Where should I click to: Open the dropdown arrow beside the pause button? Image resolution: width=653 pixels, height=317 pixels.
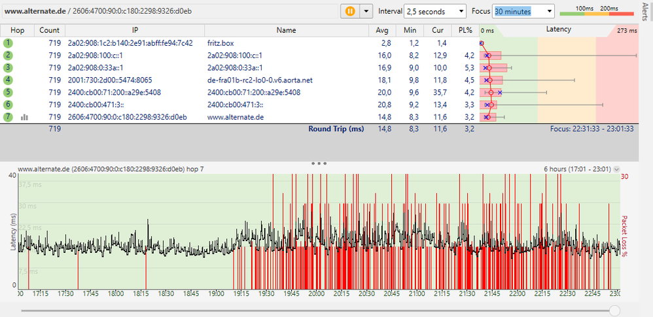pos(366,12)
